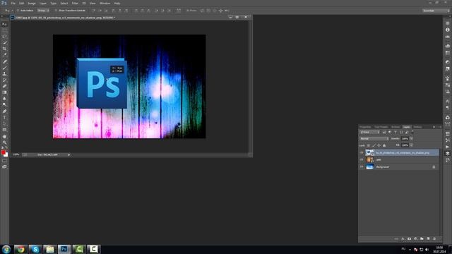The image size is (452, 254).
Task: Set the background white color swatch
Action: [x=6, y=155]
